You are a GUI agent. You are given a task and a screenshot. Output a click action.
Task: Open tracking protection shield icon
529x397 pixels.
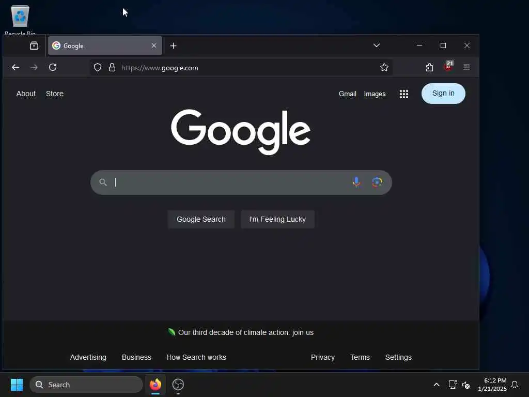pyautogui.click(x=98, y=68)
